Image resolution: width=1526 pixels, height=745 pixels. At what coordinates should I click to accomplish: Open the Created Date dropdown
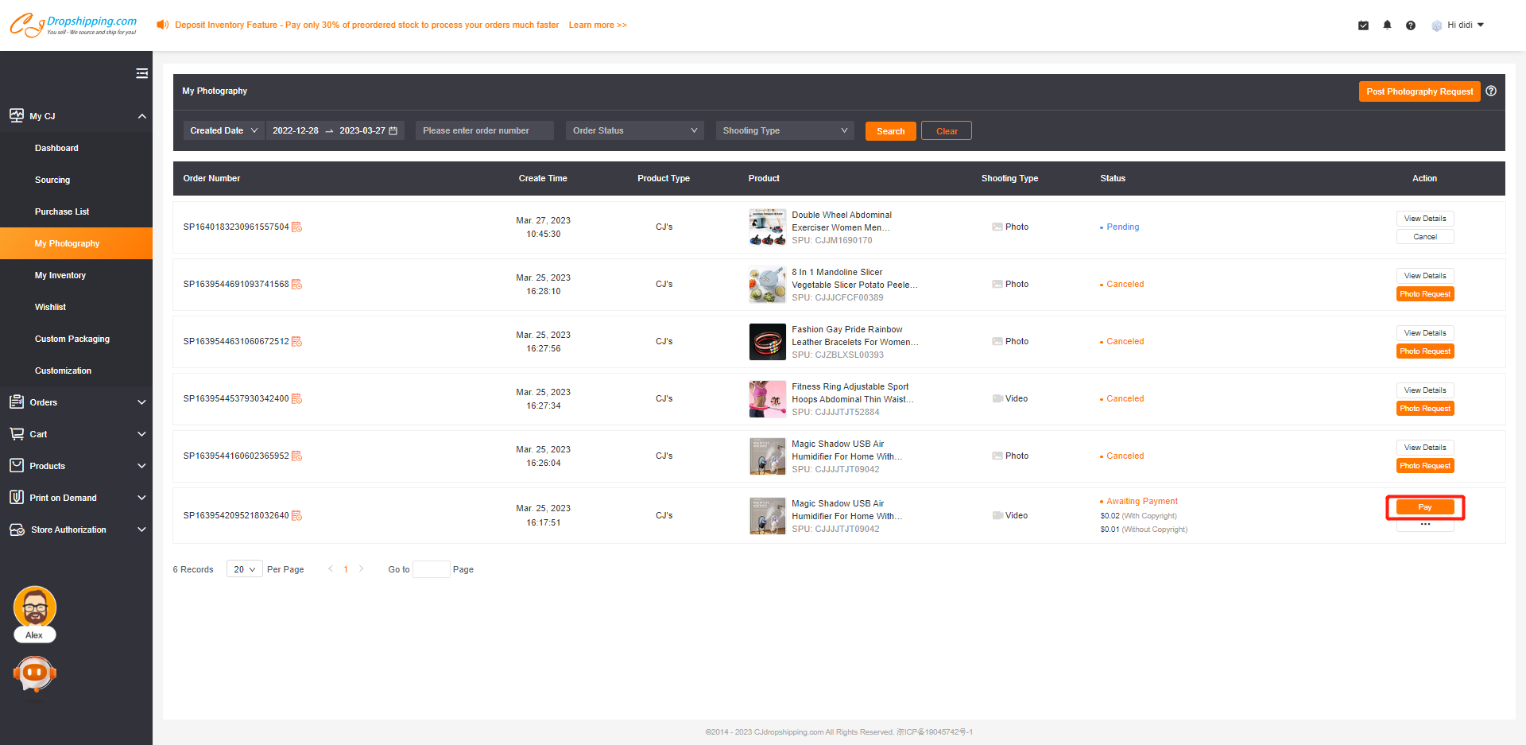(223, 131)
